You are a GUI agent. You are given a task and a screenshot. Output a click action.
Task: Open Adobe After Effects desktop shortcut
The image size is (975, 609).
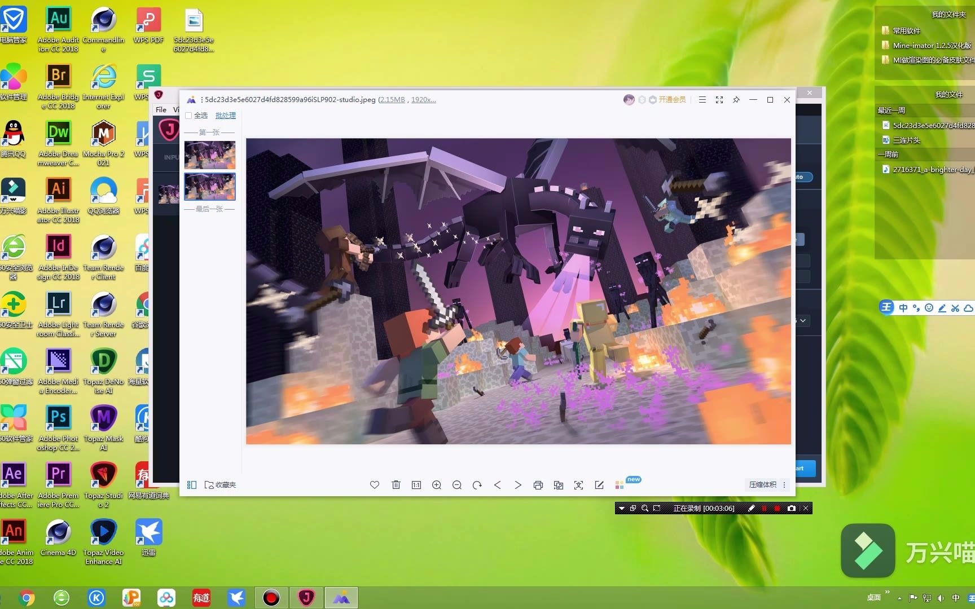point(15,484)
